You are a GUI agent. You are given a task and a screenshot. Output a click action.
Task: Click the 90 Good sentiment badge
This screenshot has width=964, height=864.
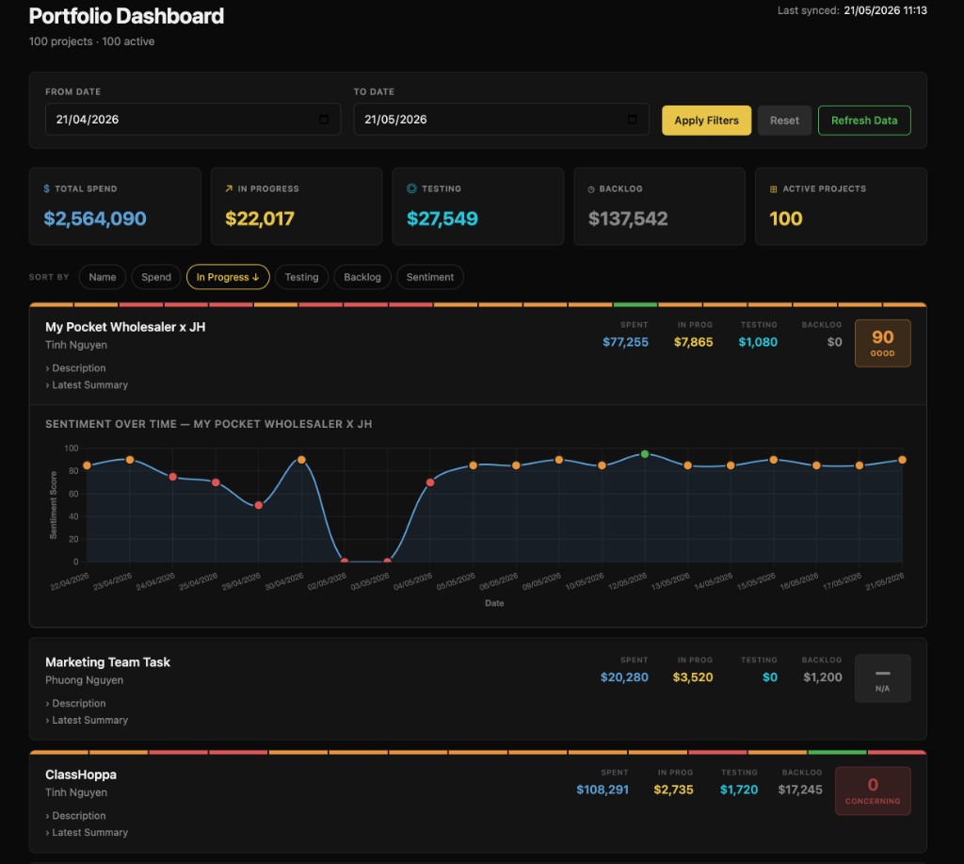click(x=882, y=343)
